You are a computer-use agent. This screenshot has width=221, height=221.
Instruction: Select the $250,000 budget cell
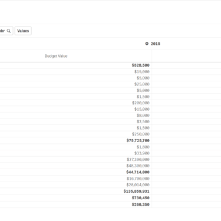coord(141,134)
